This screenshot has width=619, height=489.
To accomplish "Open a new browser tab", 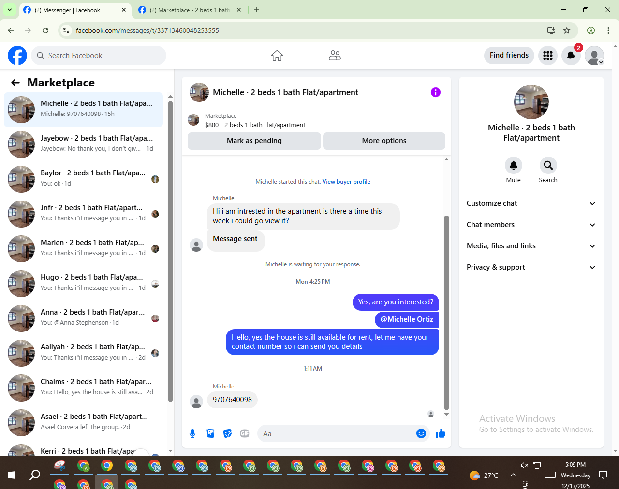I will 256,10.
